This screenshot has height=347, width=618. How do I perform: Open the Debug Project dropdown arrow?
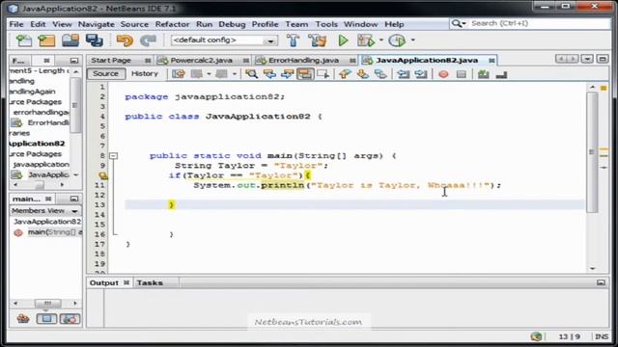pos(380,40)
